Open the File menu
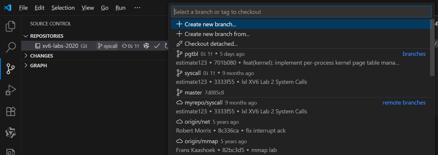Screen dimensions: 438x155 (x=23, y=8)
